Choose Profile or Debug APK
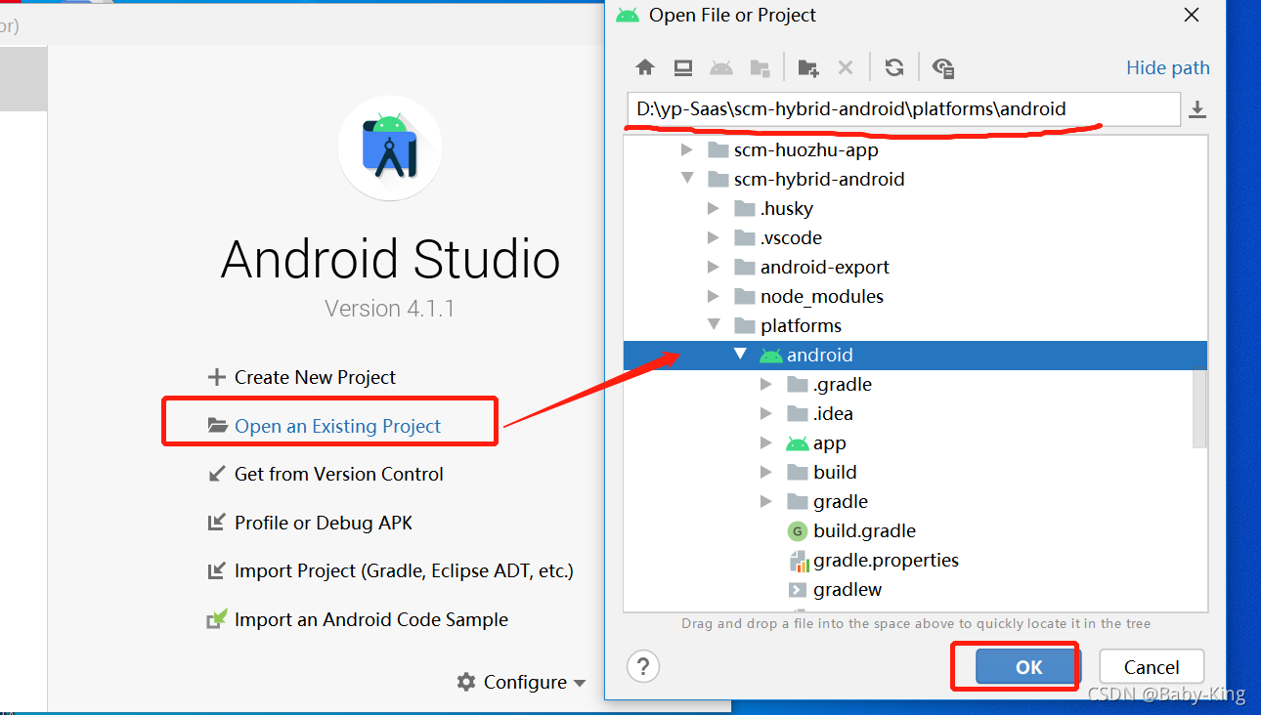Image resolution: width=1261 pixels, height=715 pixels. (x=324, y=523)
